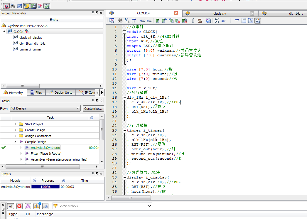307x219 pixels.
Task: Select display:i_display in hierarchy tree
Action: 31,37
